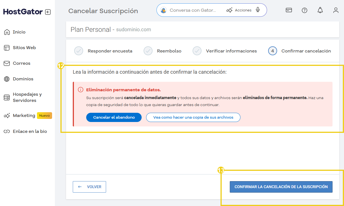344x206 pixels.
Task: Select the Inicio home icon
Action: coord(6,32)
